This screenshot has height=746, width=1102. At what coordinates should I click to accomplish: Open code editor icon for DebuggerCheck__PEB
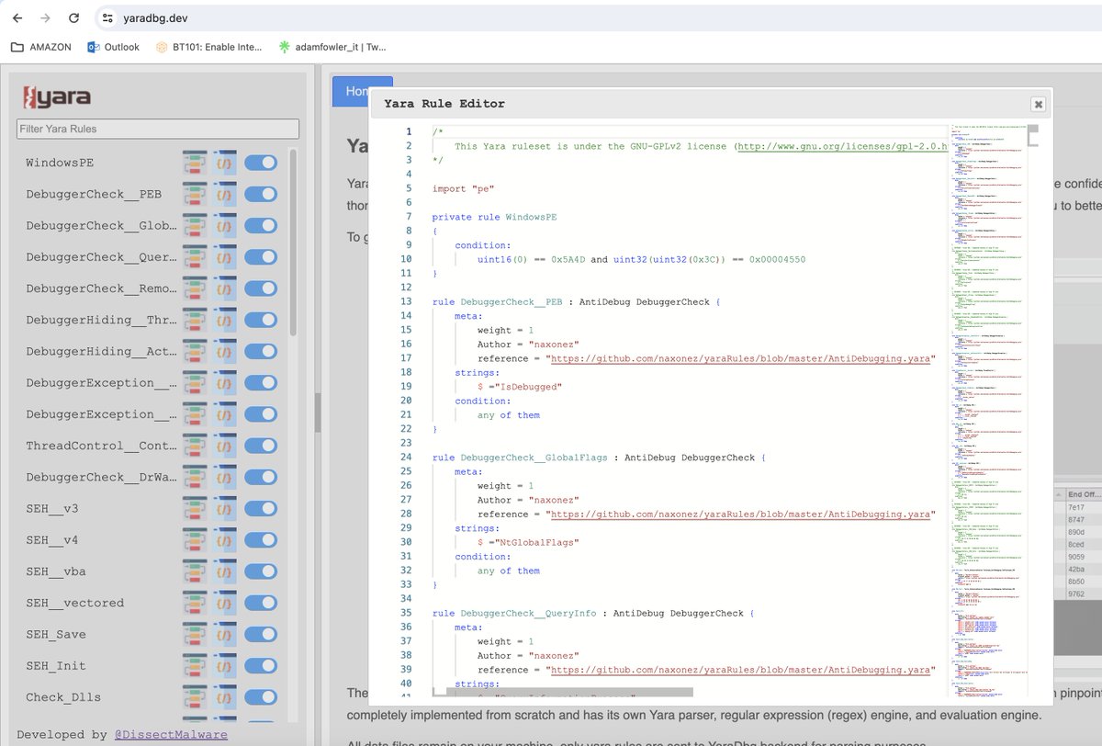click(225, 194)
